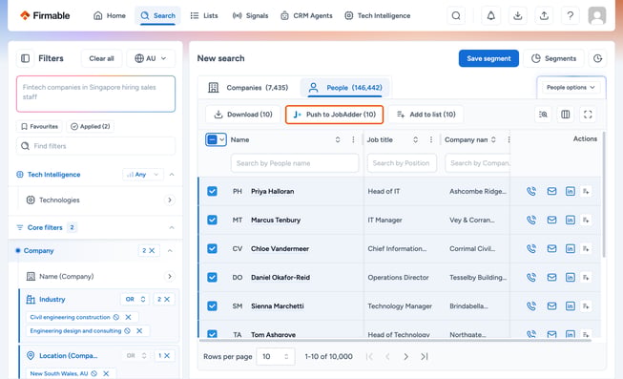Collapse the Core filters section
The width and height of the screenshot is (623, 379).
click(172, 228)
